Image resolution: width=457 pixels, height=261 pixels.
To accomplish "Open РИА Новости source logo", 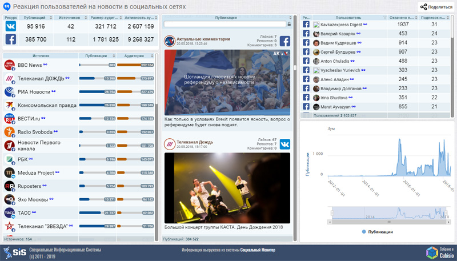I will click(9, 92).
